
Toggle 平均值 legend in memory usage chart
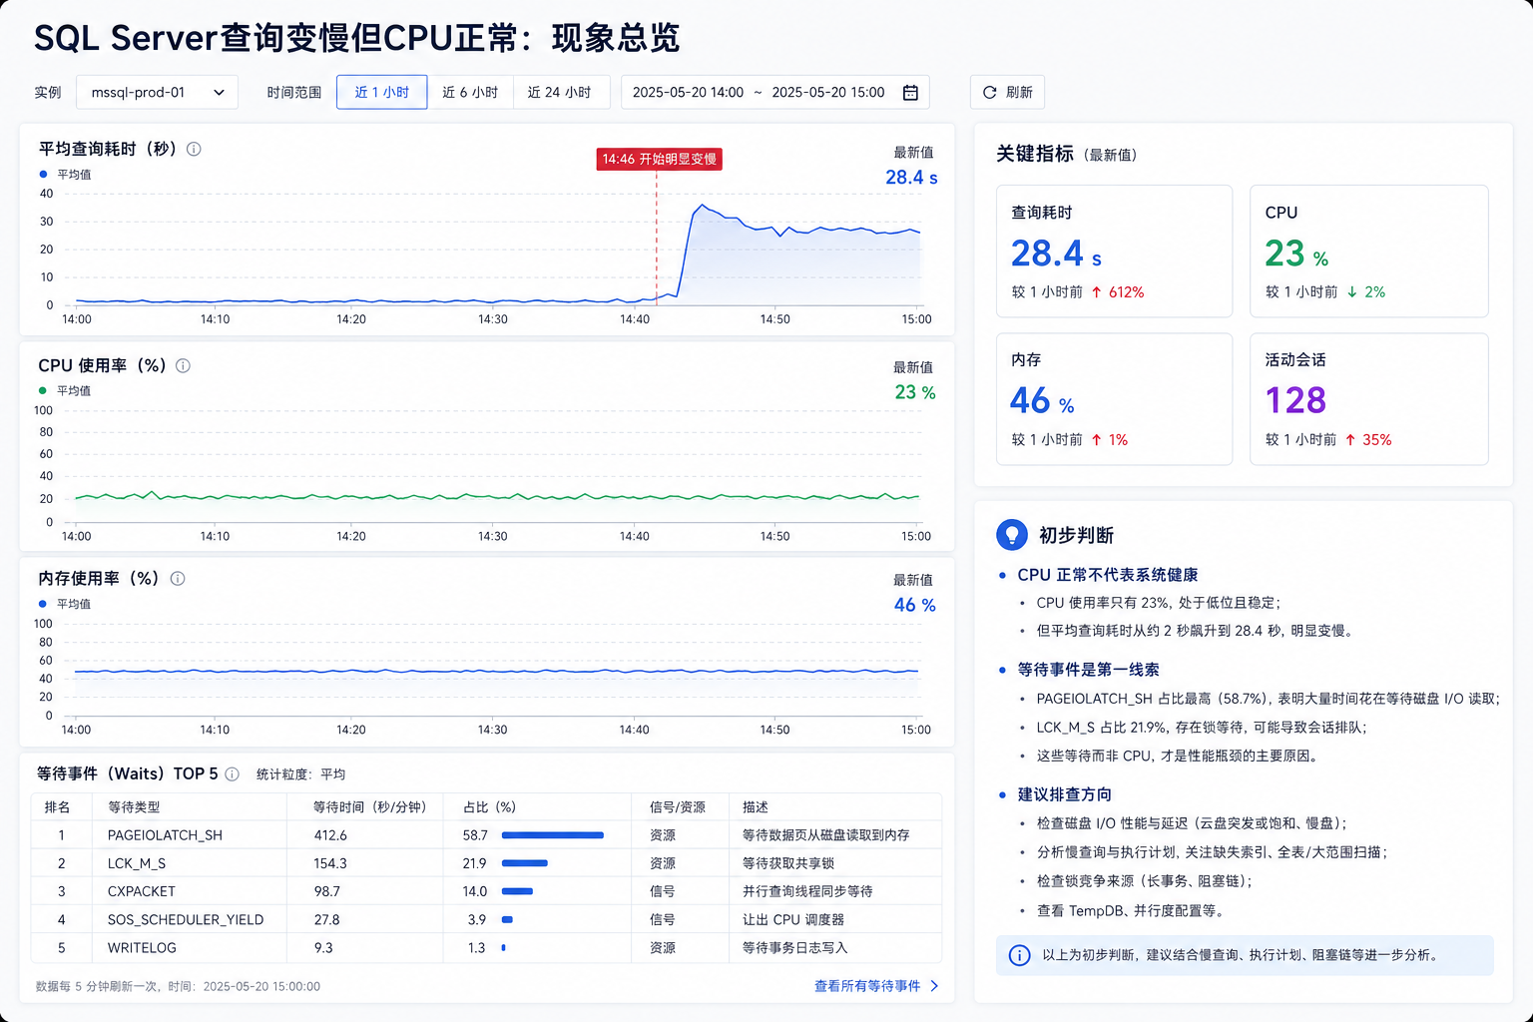click(65, 604)
